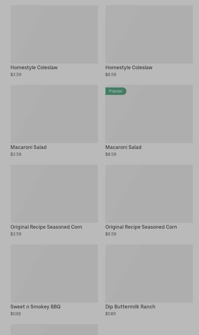The width and height of the screenshot is (199, 335).
Task: Choose the Macaroni Salad name priced $8.59
Action: pos(123,147)
